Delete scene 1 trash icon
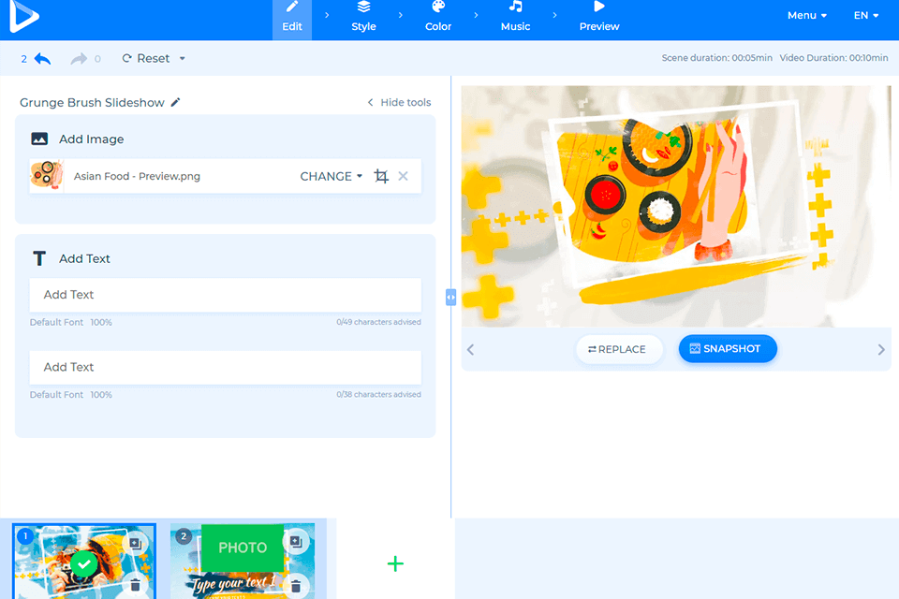Image resolution: width=899 pixels, height=599 pixels. pyautogui.click(x=135, y=585)
